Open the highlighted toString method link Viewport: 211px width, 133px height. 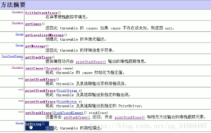click(33, 124)
